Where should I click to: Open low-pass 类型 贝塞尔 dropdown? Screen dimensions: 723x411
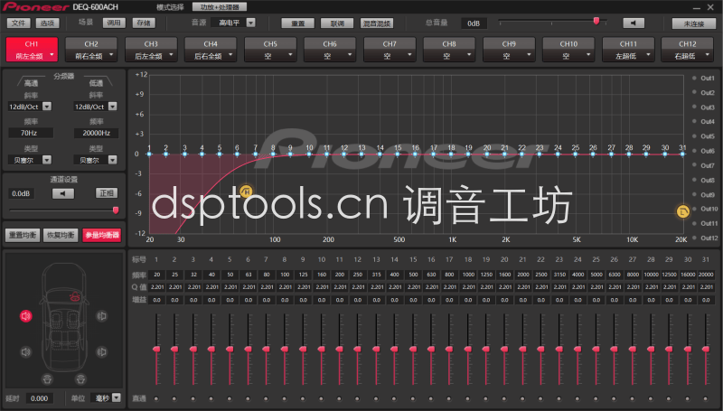point(112,160)
